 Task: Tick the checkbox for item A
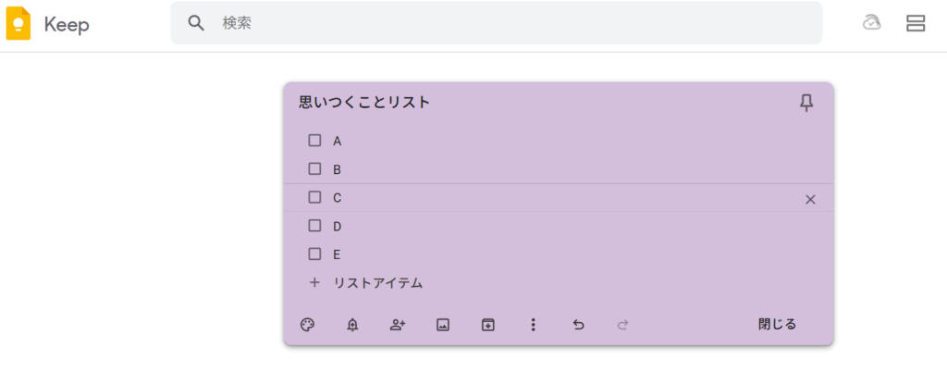click(x=314, y=141)
